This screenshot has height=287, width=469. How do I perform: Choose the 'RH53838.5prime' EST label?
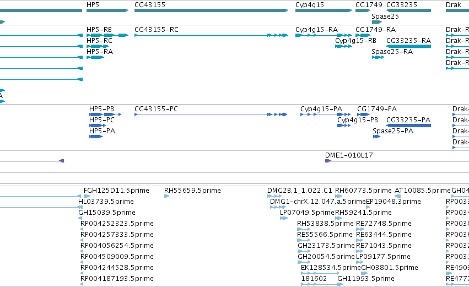click(x=325, y=224)
